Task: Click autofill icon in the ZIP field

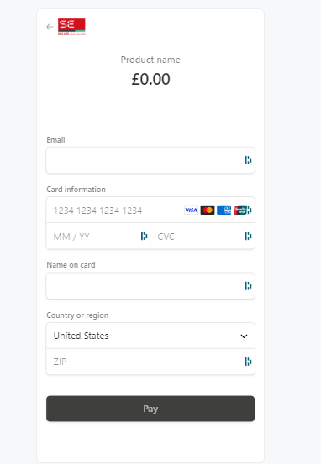Action: [248, 362]
